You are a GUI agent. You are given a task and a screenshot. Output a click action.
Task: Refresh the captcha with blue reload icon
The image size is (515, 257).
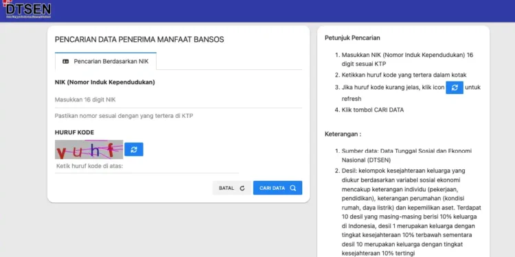click(x=134, y=149)
